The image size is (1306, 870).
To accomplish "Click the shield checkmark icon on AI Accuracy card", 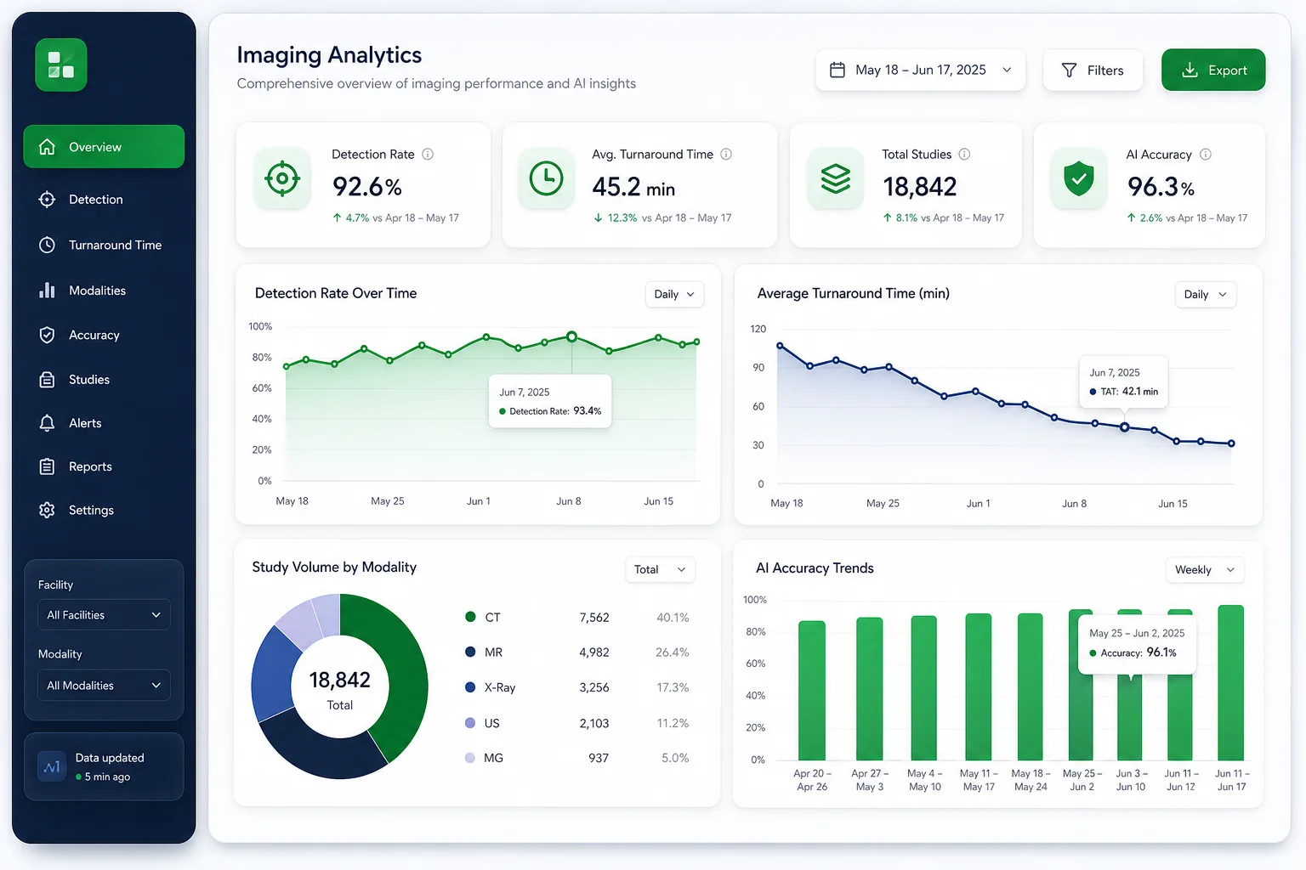I will click(1078, 178).
